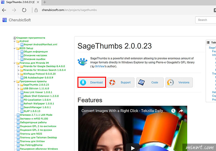
Task: Close the SageThumbs 2.0.0.23 browser tab
Action: 38,2
